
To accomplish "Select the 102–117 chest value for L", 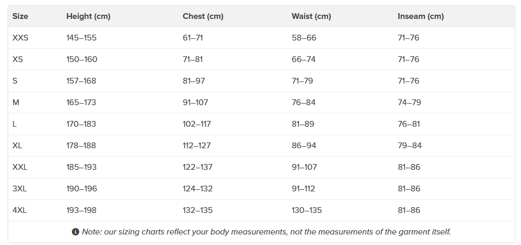I will 197,124.
